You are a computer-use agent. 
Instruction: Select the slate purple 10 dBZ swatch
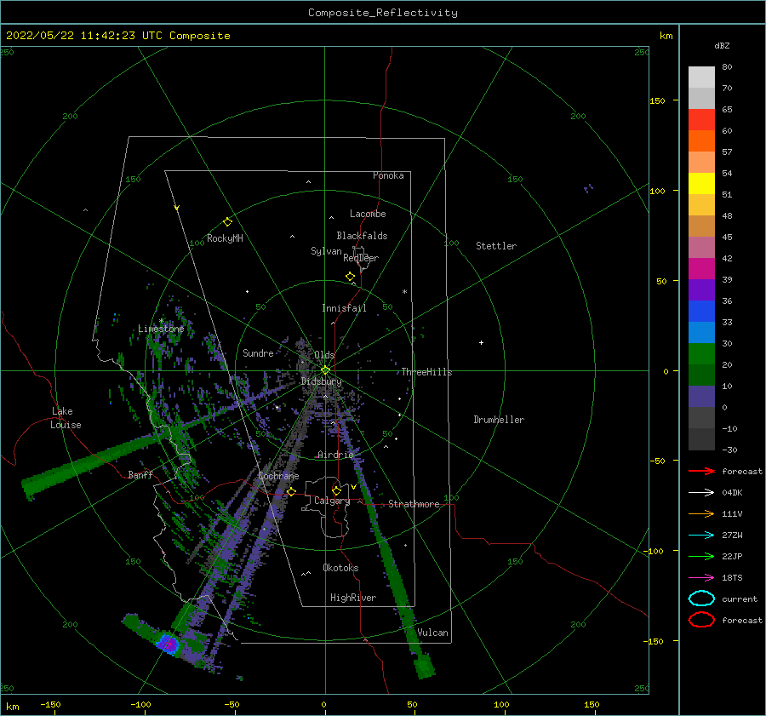tap(701, 396)
